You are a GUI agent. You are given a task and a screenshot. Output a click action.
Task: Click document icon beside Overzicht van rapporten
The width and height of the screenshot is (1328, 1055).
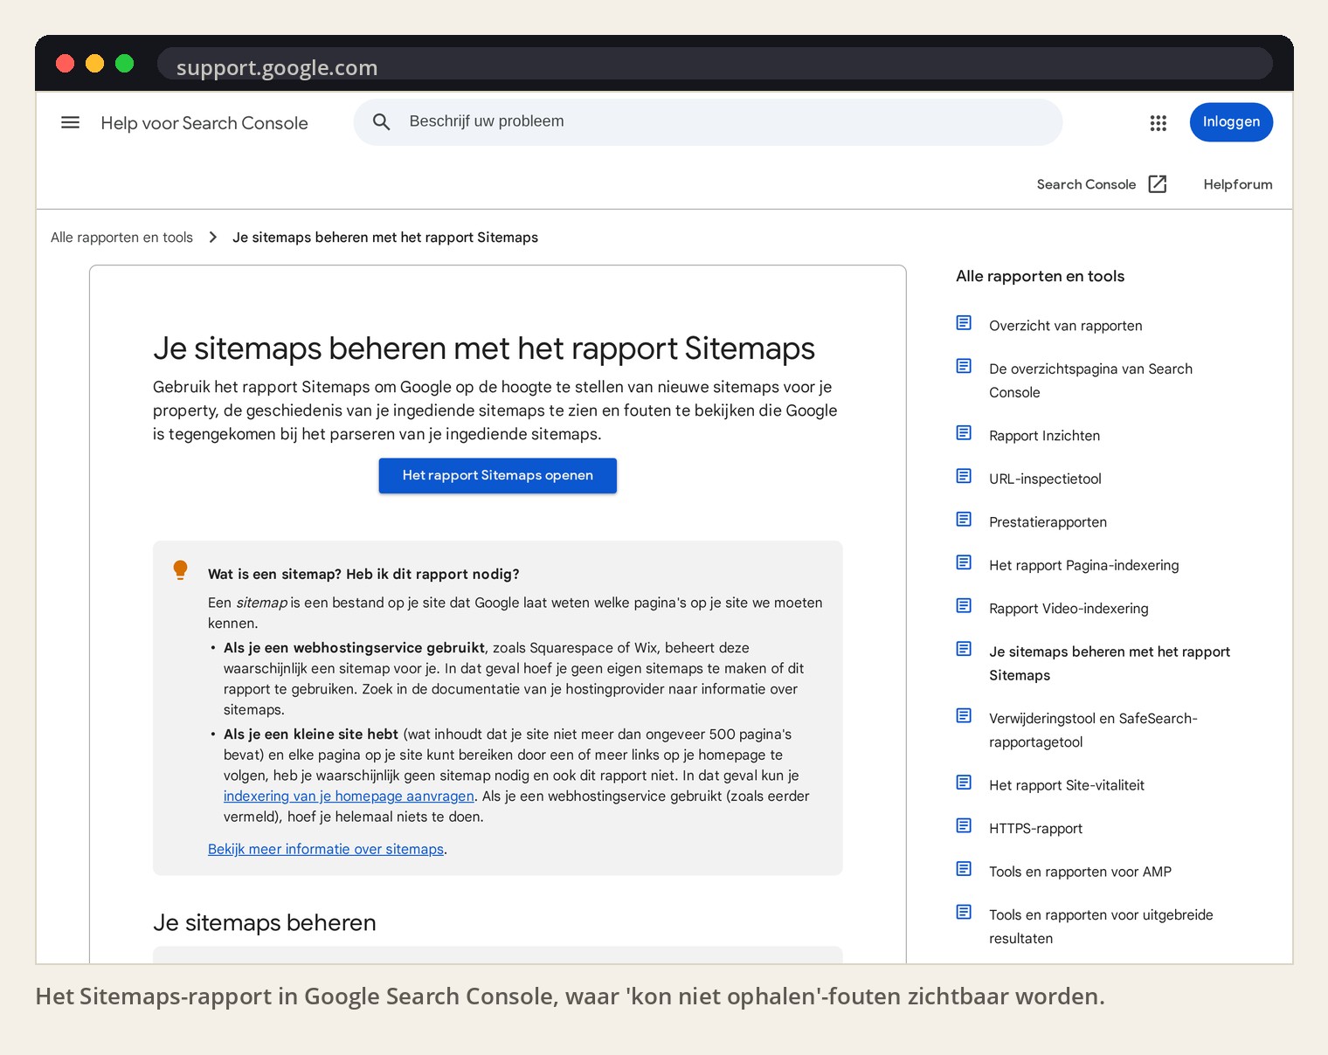pyautogui.click(x=964, y=323)
